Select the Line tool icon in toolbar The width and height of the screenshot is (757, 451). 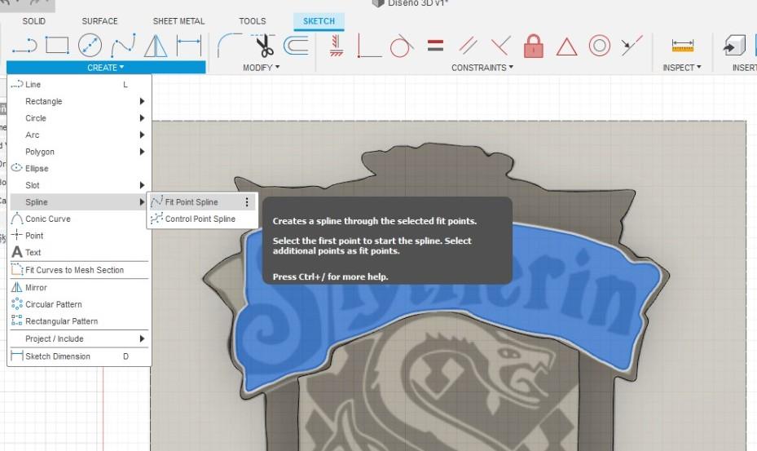[24, 46]
